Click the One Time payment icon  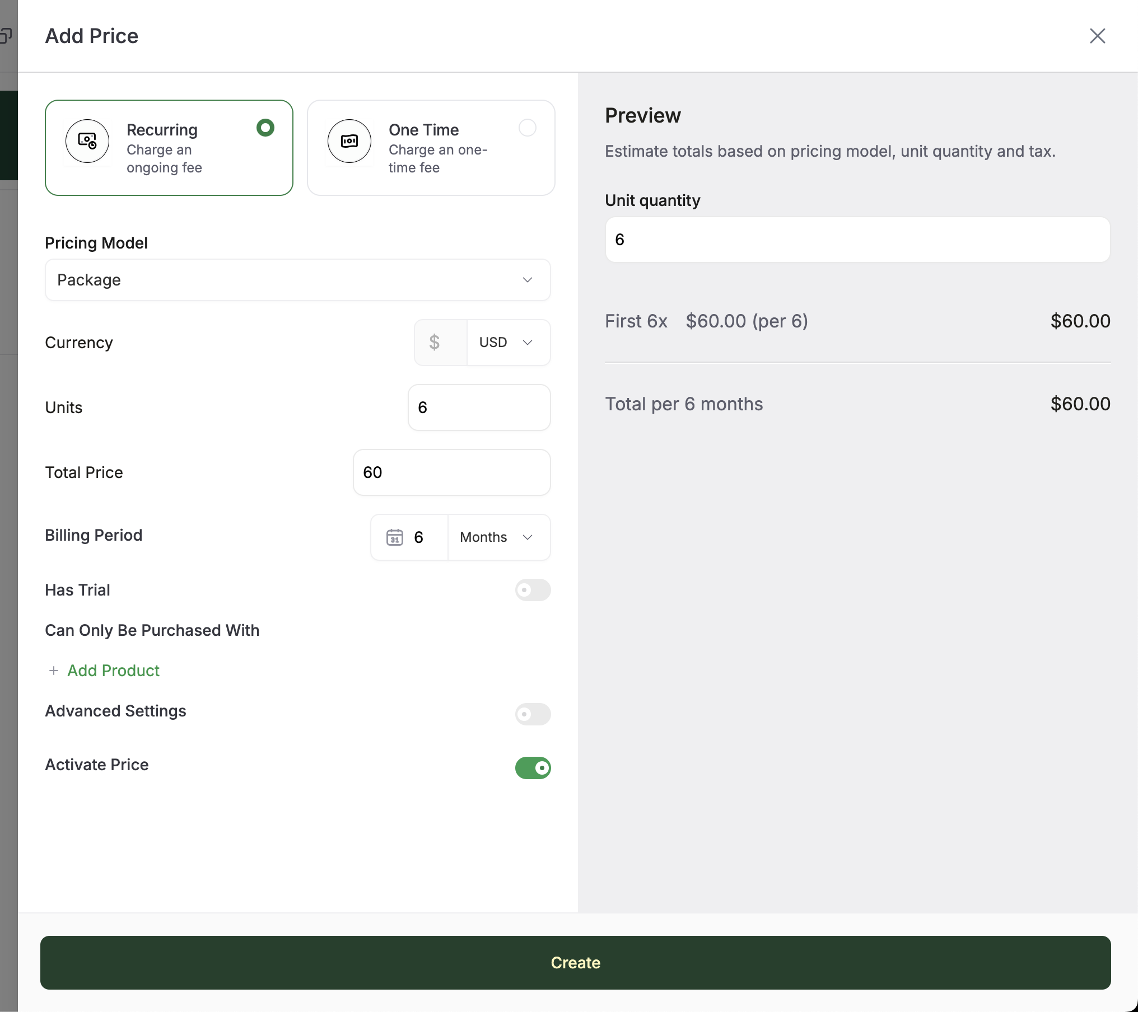349,141
